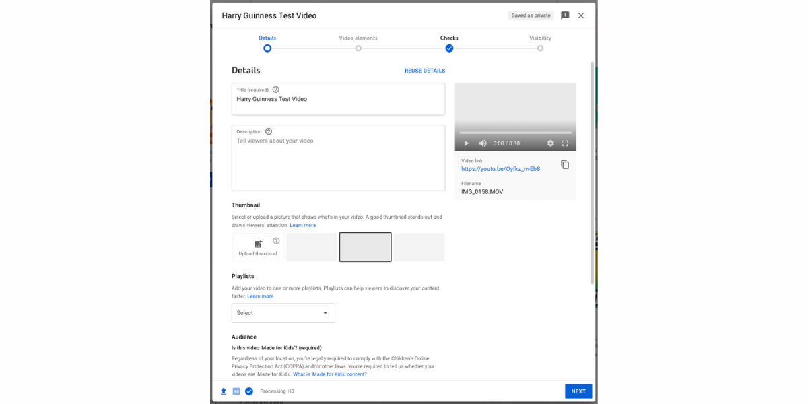Screen dimensions: 808x404
Task: Copy the video link with the copy icon
Action: [565, 164]
